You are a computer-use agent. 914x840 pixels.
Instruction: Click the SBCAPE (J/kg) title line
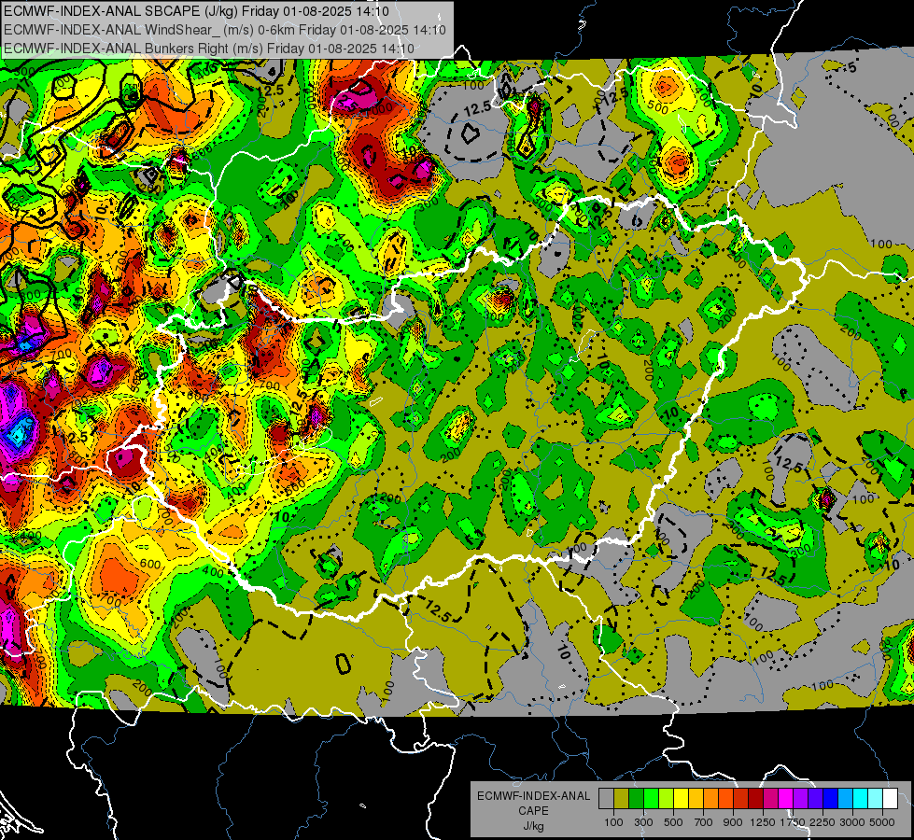click(x=196, y=11)
